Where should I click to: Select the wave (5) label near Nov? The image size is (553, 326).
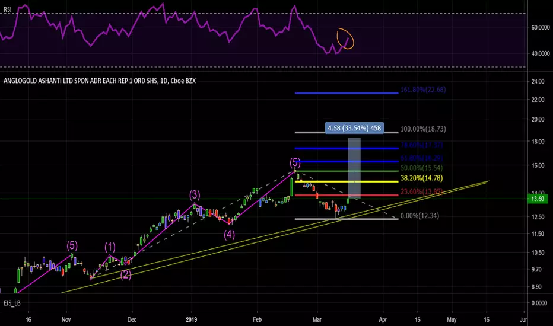point(72,245)
